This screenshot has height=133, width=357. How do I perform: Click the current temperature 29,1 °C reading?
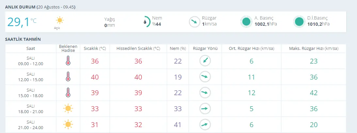click(22, 22)
